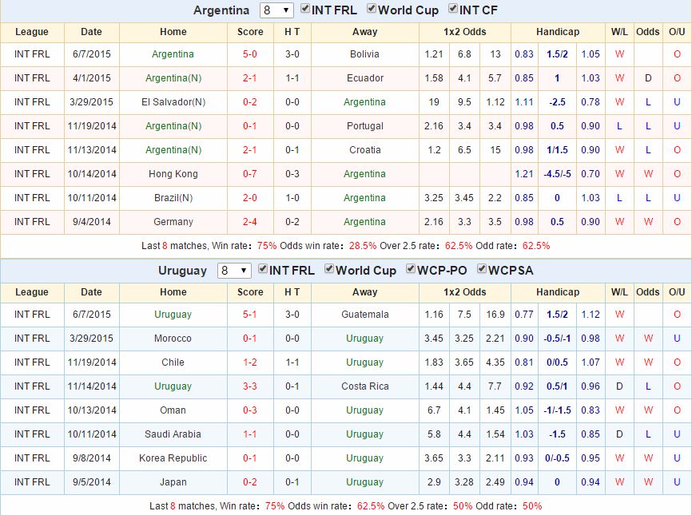Click the Handicap header in Uruguay table
The width and height of the screenshot is (692, 515).
point(558,292)
